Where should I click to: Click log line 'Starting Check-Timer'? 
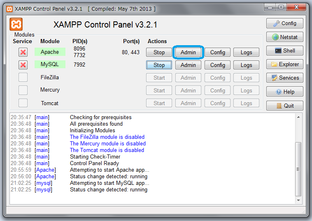pyautogui.click(x=95, y=157)
